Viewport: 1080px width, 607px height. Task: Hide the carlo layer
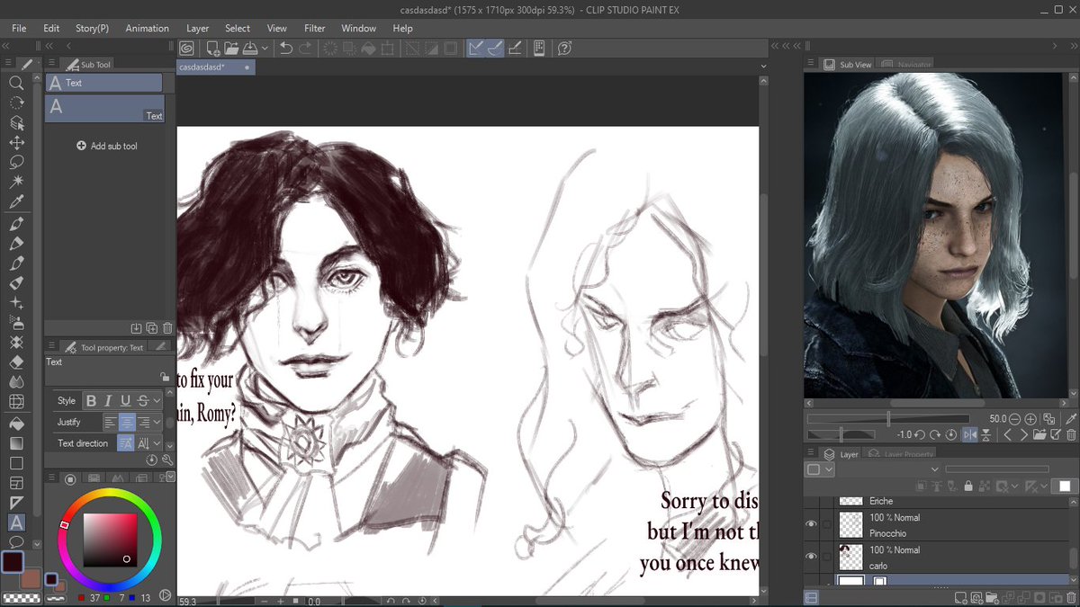[x=812, y=558]
